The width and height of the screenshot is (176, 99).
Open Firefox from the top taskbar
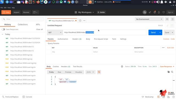pos(38,2)
